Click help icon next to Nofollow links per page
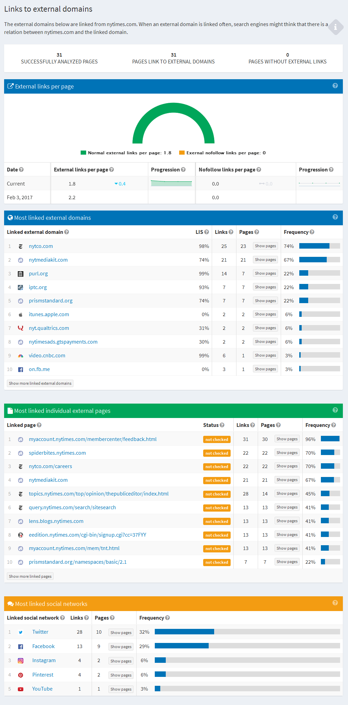This screenshot has height=705, width=348. [259, 169]
